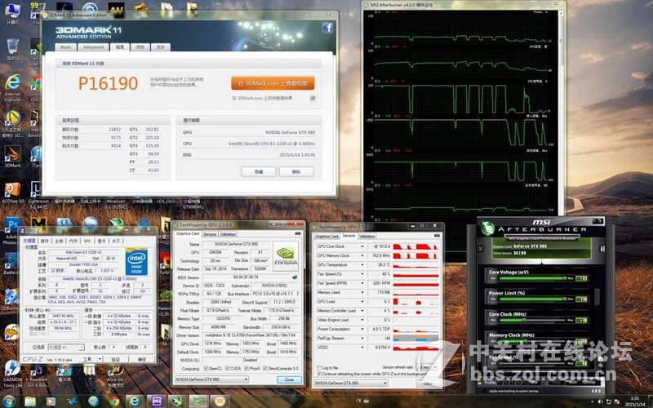This screenshot has height=408, width=653.
Task: Open Google Chrome on taskbar
Action: (115, 401)
